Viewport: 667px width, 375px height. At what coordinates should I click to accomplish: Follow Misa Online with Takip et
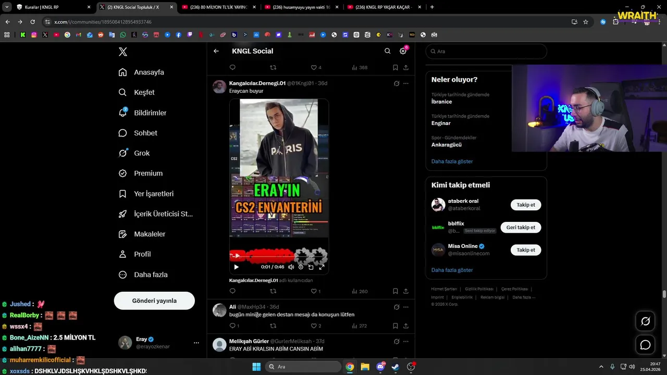coord(526,250)
